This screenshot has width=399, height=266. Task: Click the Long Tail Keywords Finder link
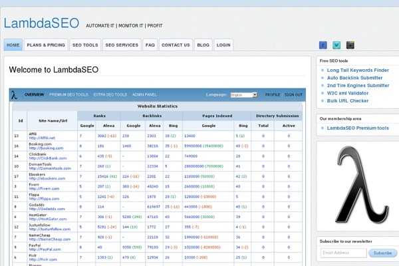point(358,70)
